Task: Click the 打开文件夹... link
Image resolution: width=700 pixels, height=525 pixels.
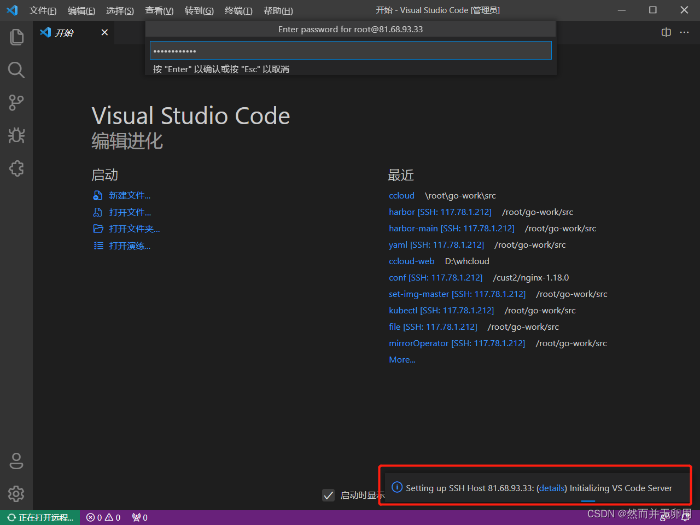Action: click(135, 229)
